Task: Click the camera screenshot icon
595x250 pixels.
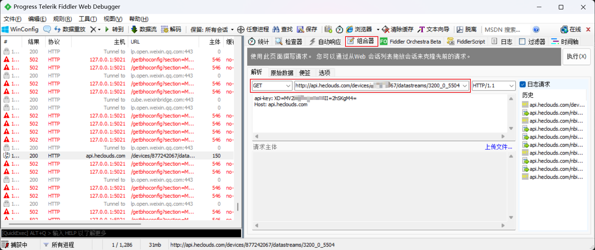Action: 328,29
